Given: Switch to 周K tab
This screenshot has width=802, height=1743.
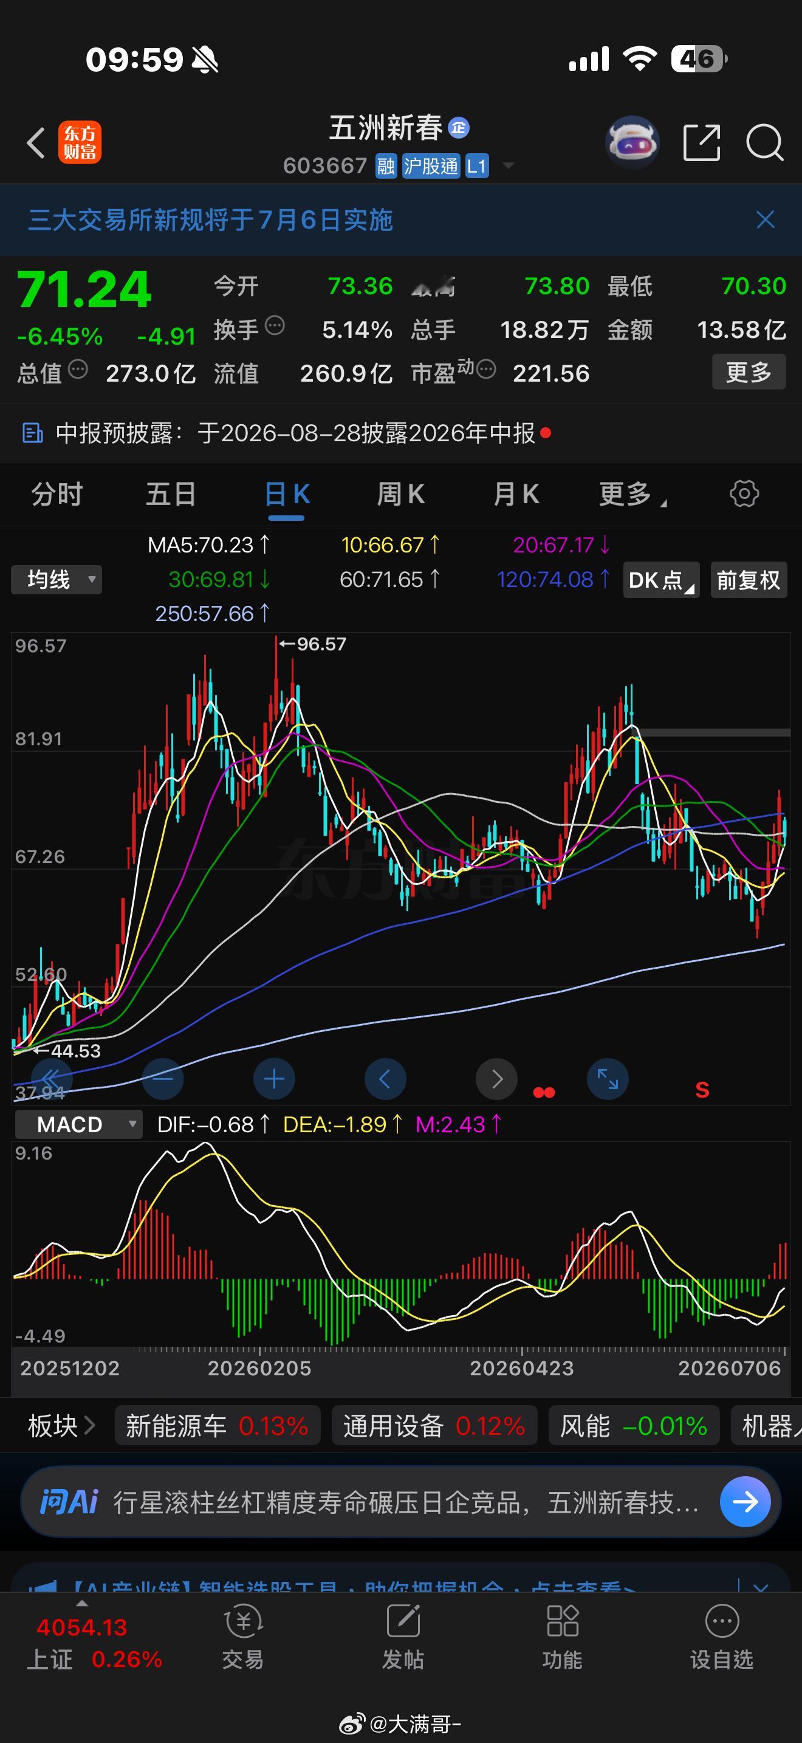Looking at the screenshot, I should pyautogui.click(x=401, y=494).
